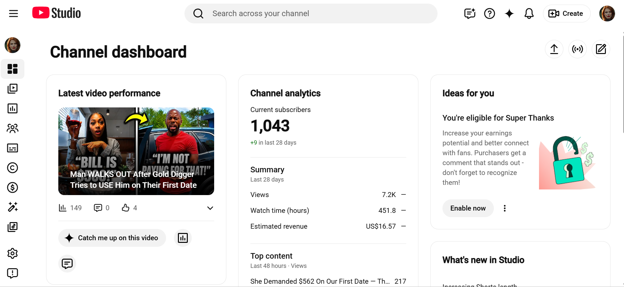
Task: Click the "What's new in Studio" heading
Action: [483, 260]
